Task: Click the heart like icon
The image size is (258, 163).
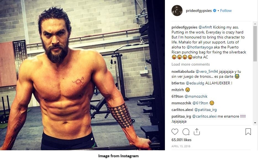Action: pos(175,132)
